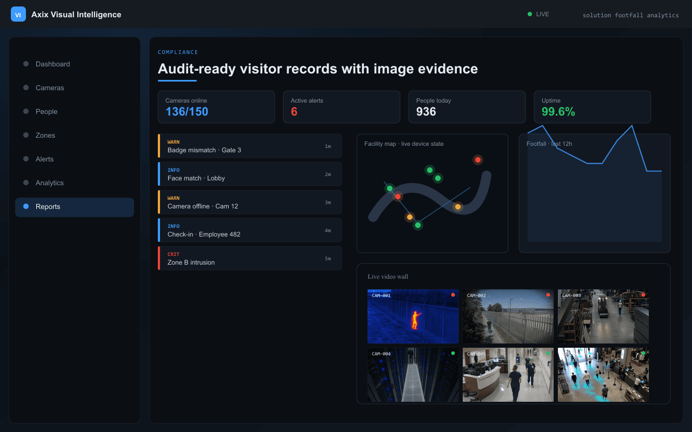The image size is (692, 432).
Task: Click the "solution footfall analytics" text
Action: pyautogui.click(x=630, y=15)
